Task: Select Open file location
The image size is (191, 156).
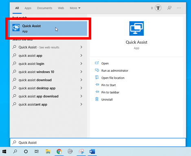Action: [113, 78]
